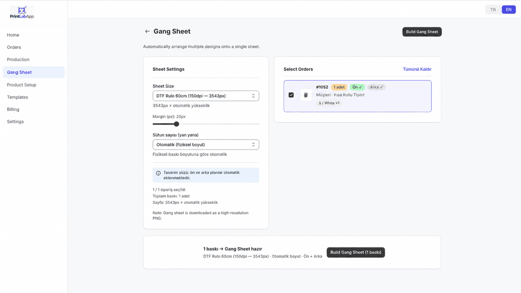Click the Arka checkmark badge
The width and height of the screenshot is (521, 293).
pyautogui.click(x=376, y=87)
